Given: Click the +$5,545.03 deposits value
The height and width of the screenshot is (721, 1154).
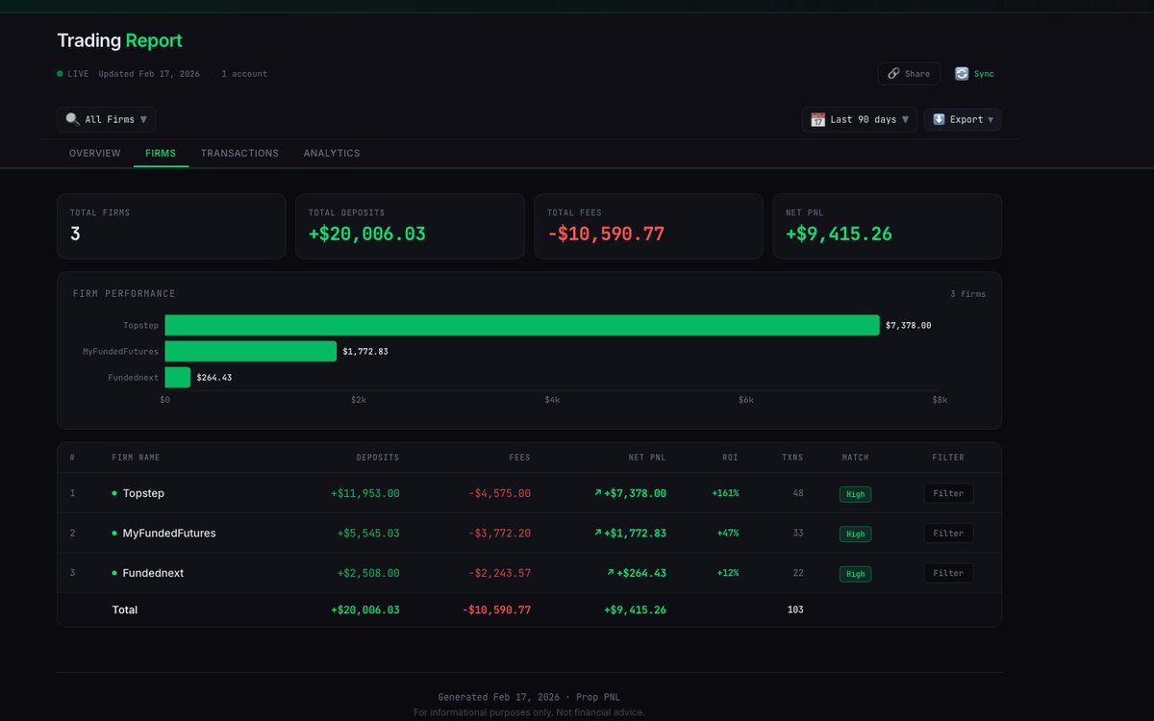Looking at the screenshot, I should click(368, 533).
